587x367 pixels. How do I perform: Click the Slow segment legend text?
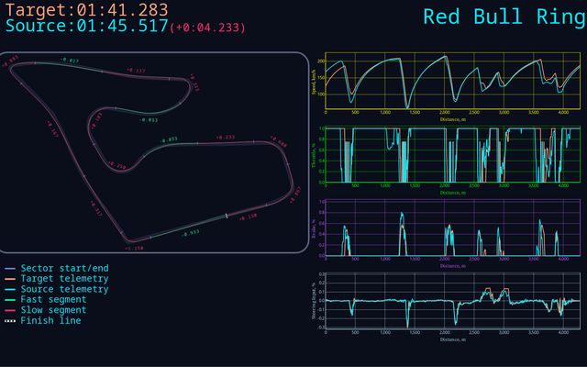[57, 310]
